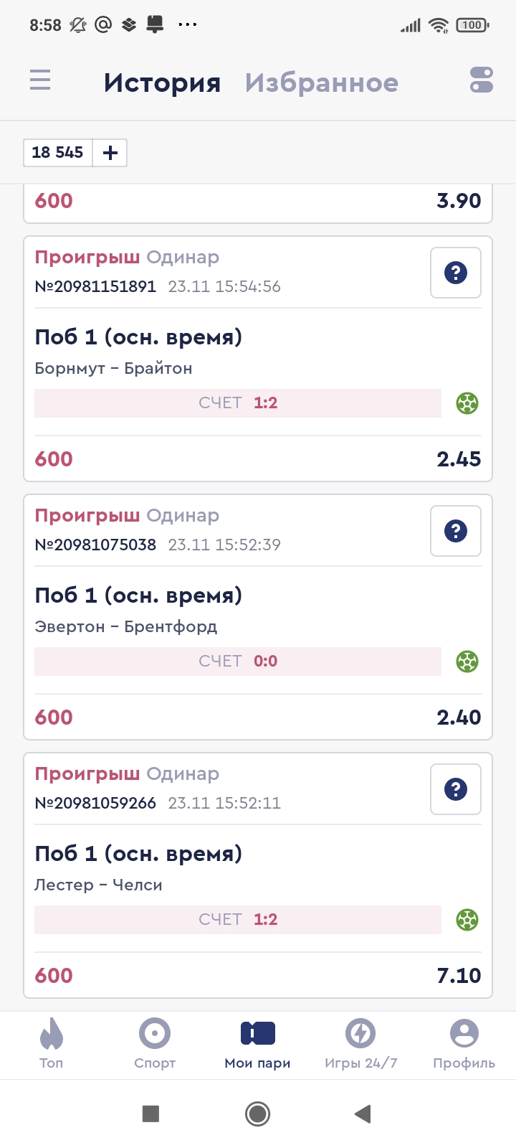Screen dimensions: 516x1148
Task: Select the История tab
Action: pos(162,83)
